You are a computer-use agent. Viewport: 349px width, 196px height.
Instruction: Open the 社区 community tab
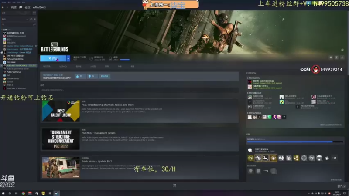[27, 7]
